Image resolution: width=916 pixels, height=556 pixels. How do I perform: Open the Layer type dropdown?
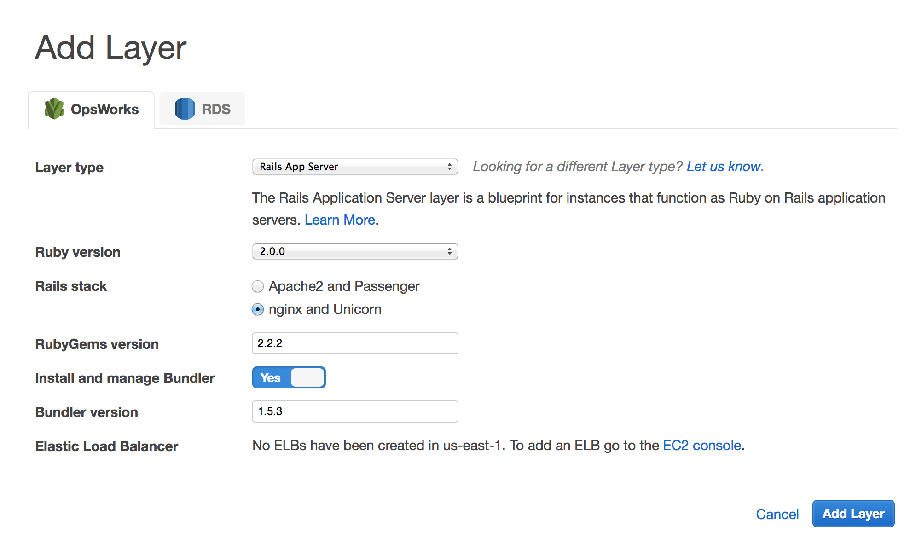[x=355, y=167]
